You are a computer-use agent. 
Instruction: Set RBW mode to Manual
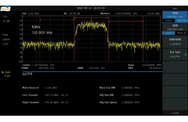coord(181,21)
